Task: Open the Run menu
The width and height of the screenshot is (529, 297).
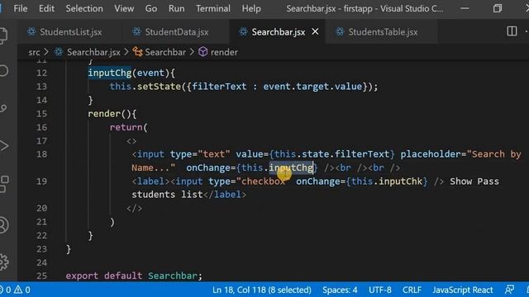Action: [176, 8]
